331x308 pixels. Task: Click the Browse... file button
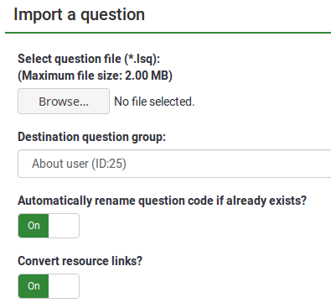[x=64, y=102]
